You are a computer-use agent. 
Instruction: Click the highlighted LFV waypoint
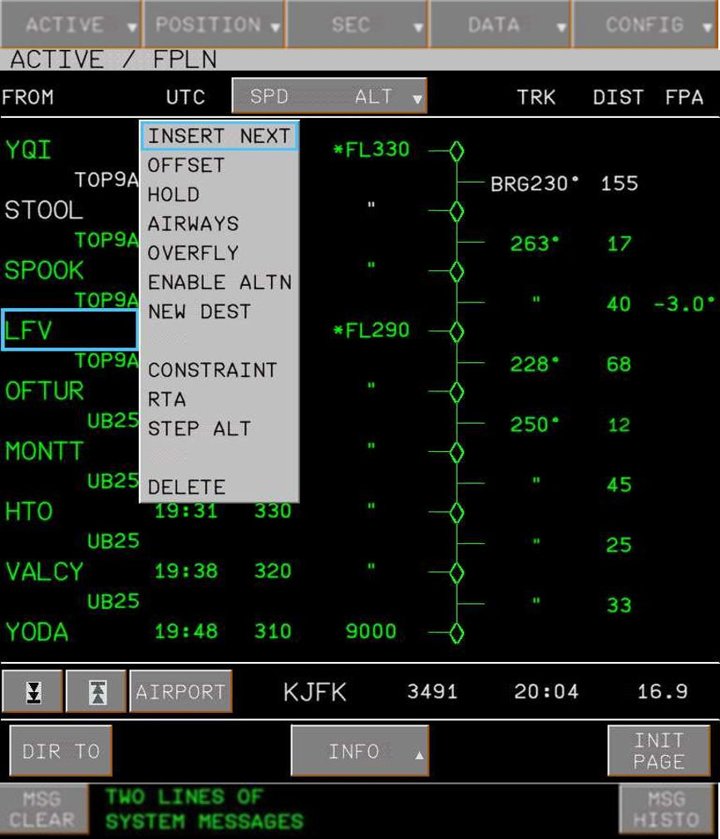[x=70, y=330]
